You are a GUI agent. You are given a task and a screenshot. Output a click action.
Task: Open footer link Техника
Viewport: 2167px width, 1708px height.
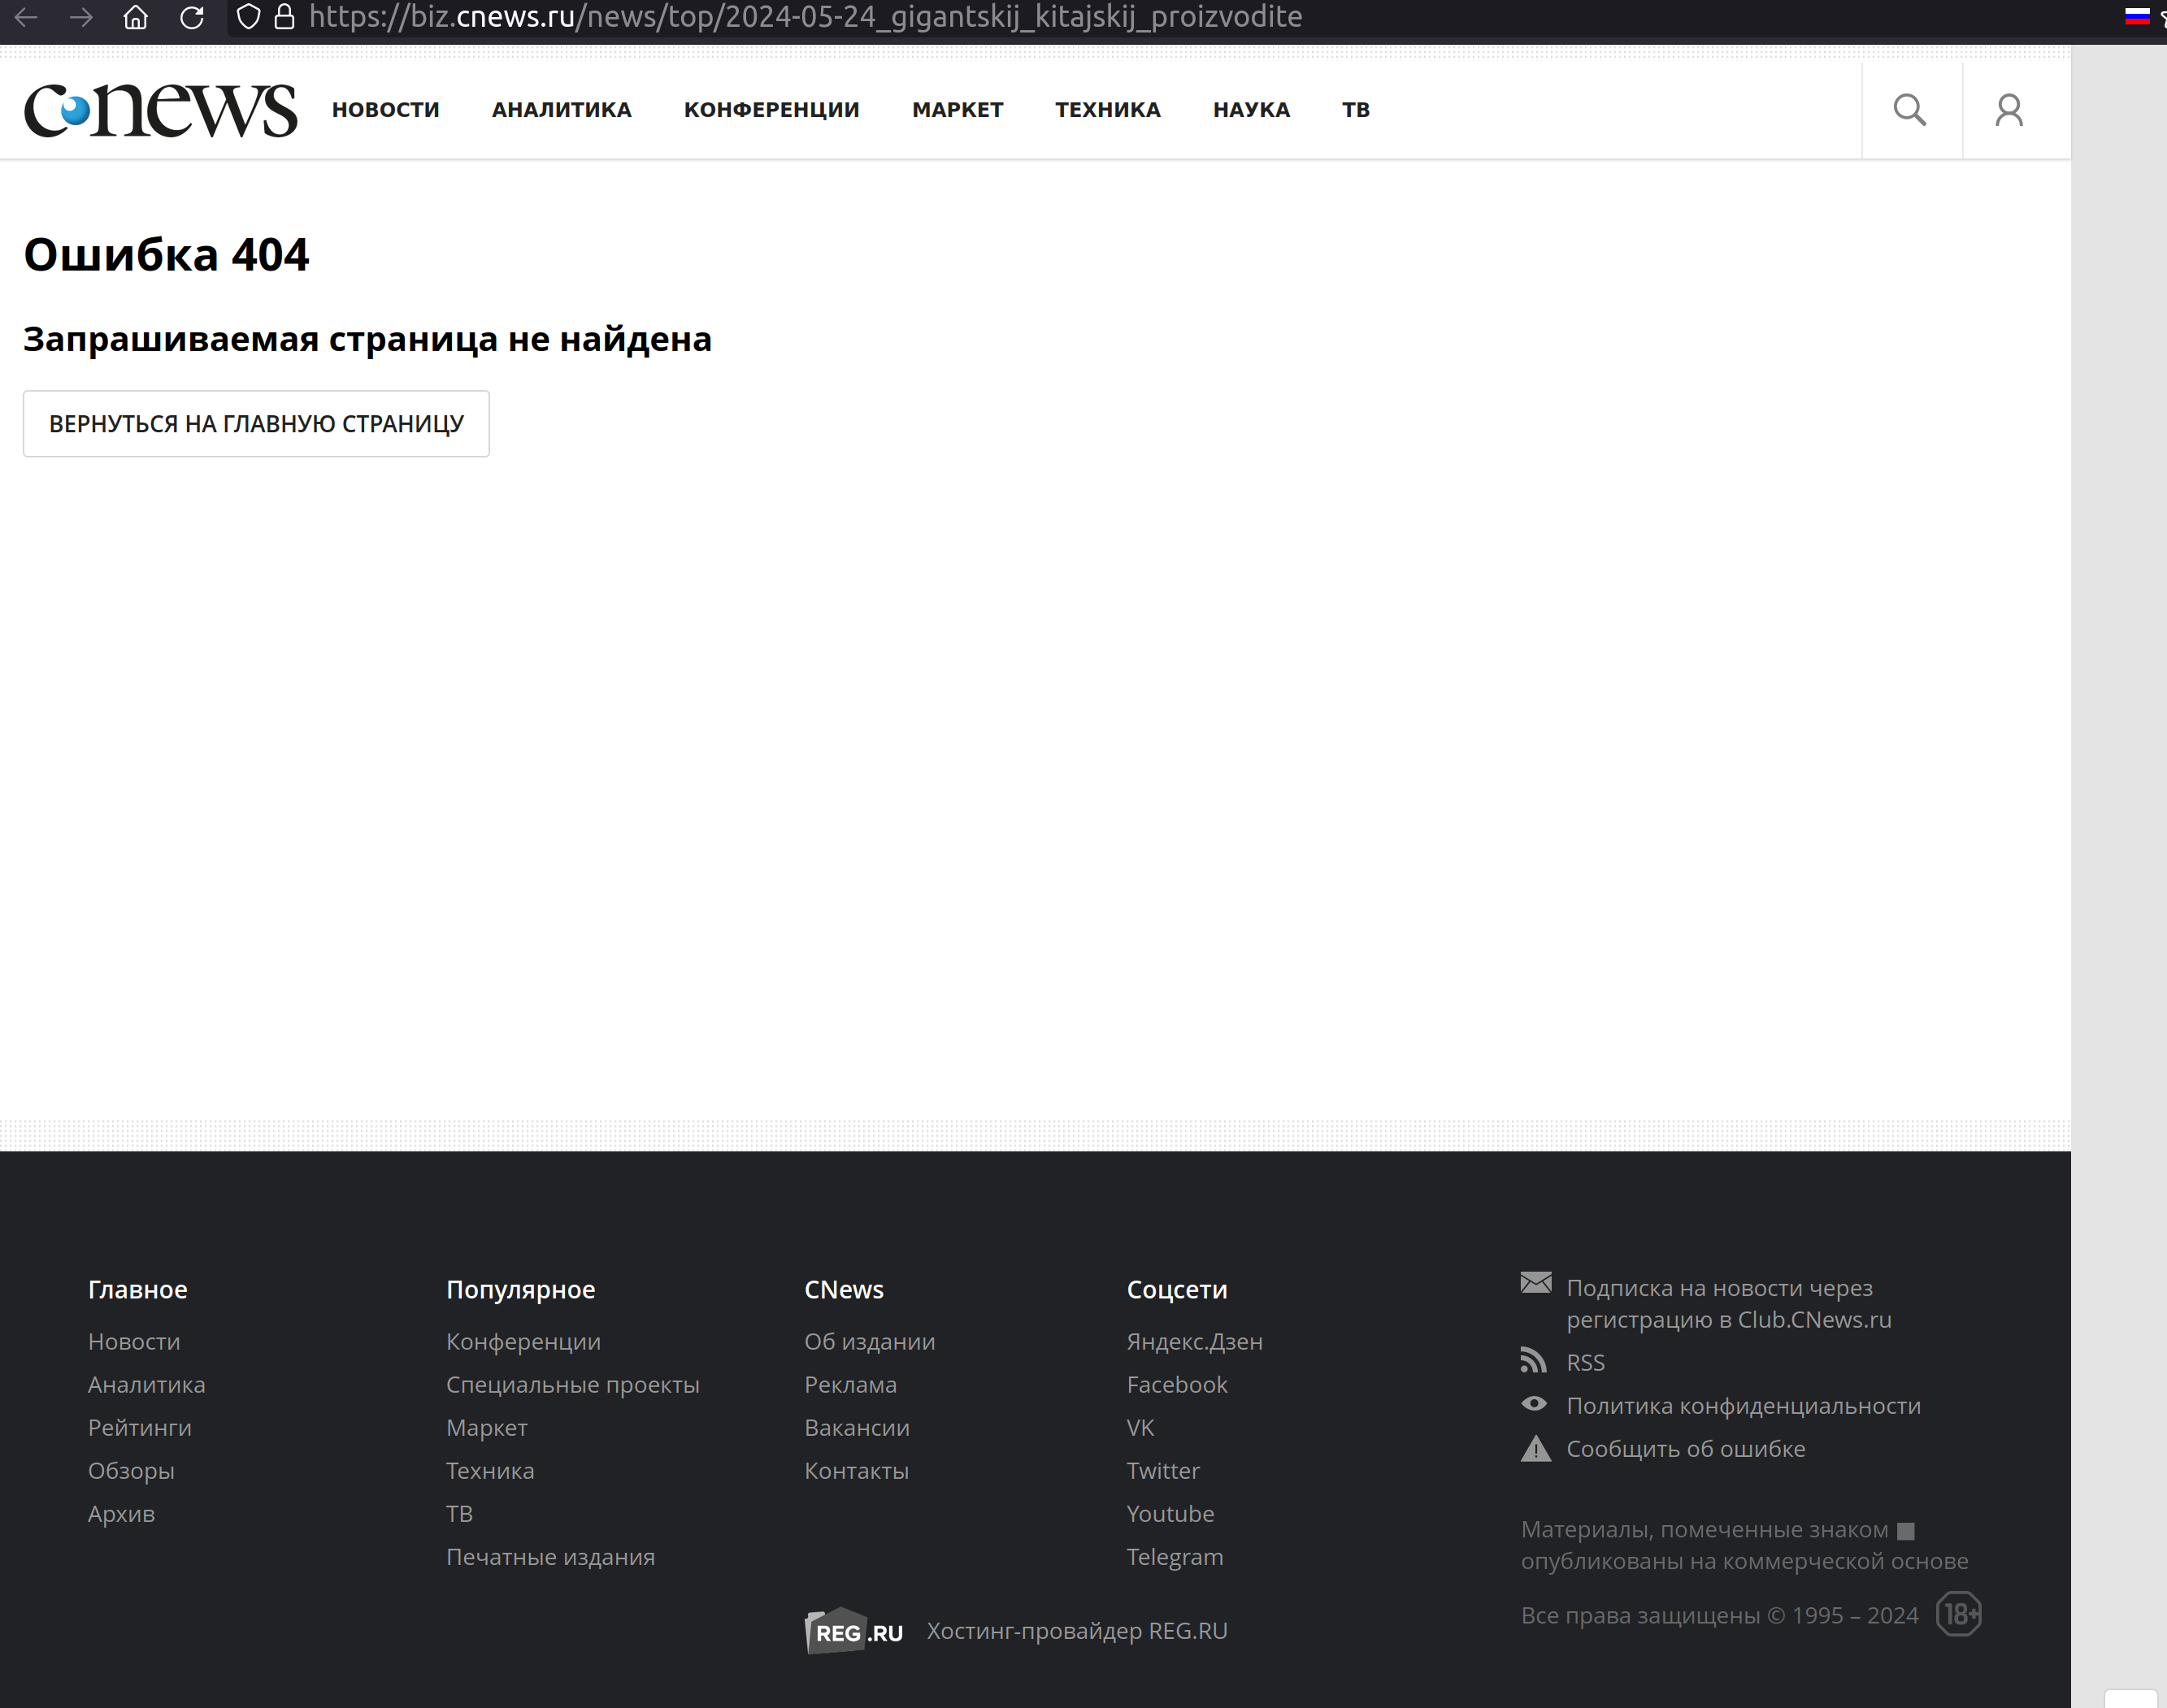(x=490, y=1470)
